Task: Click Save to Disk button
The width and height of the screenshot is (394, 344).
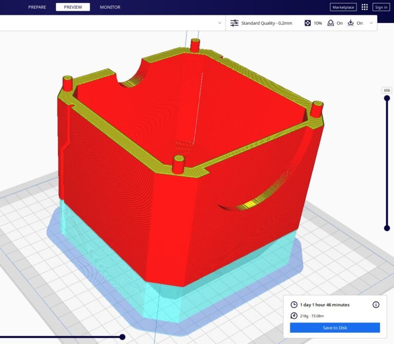Action: tap(335, 328)
